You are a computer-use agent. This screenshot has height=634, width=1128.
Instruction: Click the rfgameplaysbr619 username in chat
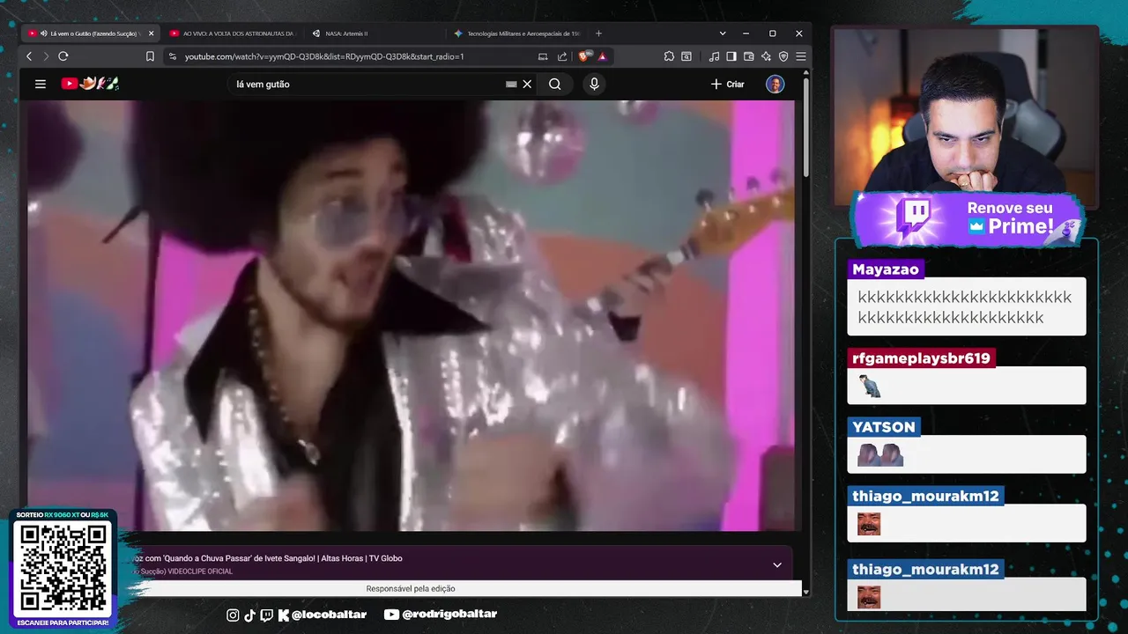tap(921, 358)
